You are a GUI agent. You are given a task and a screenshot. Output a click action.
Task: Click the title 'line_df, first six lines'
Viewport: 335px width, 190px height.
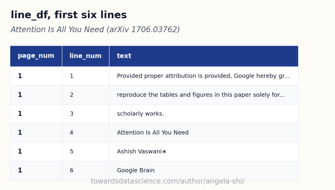click(69, 15)
